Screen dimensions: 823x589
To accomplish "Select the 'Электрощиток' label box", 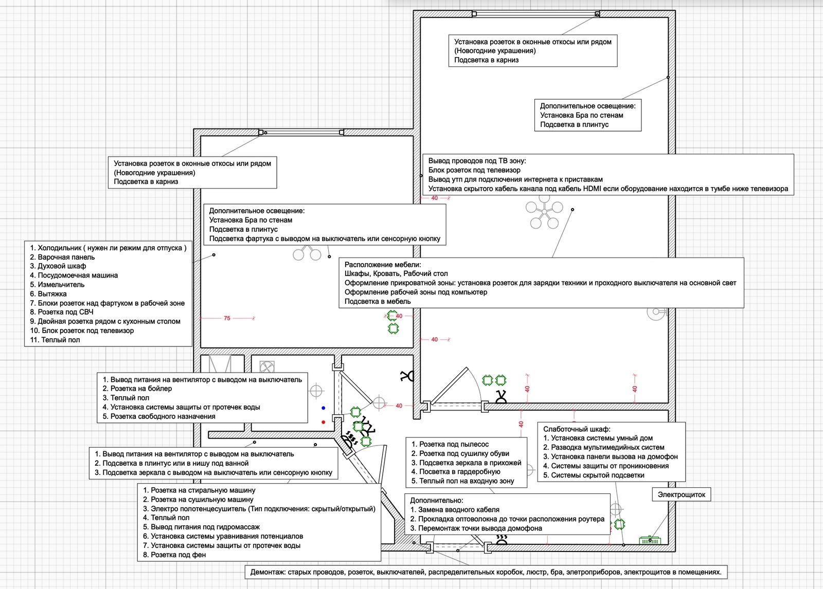I will click(x=682, y=494).
